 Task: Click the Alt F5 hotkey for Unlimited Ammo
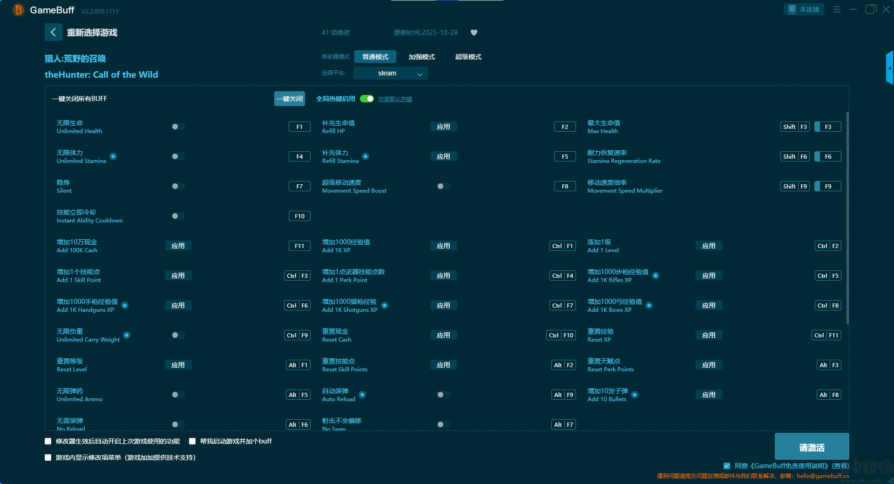click(x=298, y=395)
